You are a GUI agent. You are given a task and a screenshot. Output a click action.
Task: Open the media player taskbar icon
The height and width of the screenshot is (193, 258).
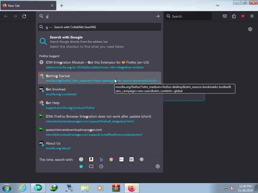coord(100,188)
